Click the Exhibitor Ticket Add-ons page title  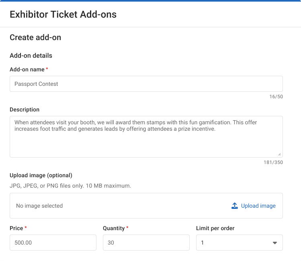[63, 15]
